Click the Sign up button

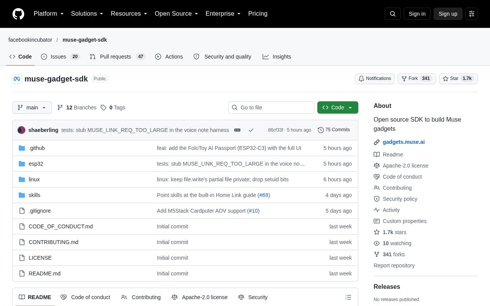click(x=448, y=14)
